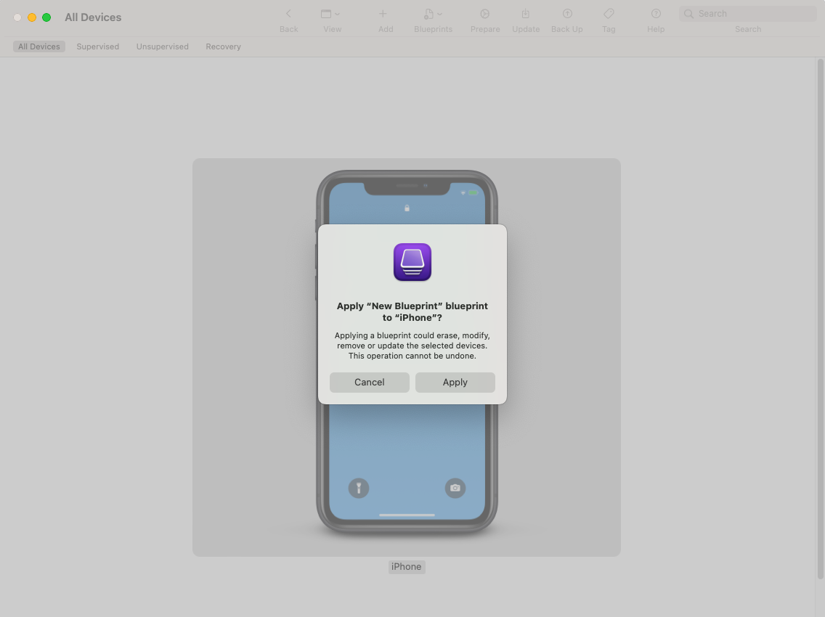The width and height of the screenshot is (825, 617).
Task: Click the Update toolbar icon
Action: (x=525, y=14)
